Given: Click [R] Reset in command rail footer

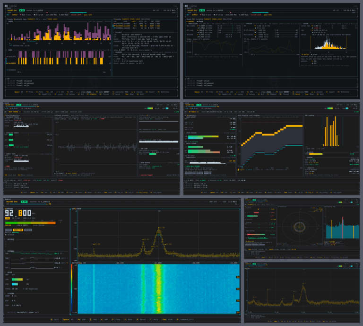Looking at the screenshot, I should click(141, 319).
